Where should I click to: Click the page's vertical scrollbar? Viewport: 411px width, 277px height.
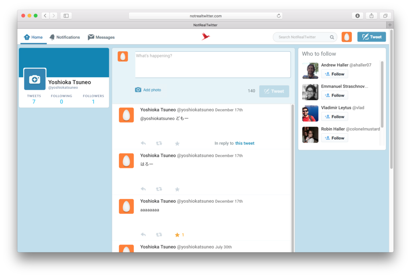coord(391,99)
